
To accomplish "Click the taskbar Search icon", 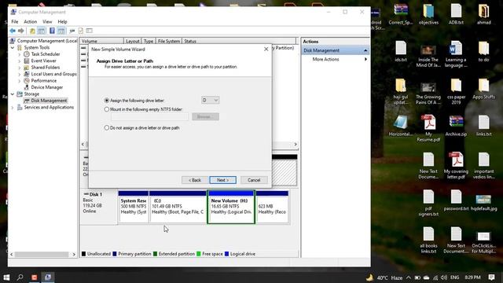I will pos(20,277).
